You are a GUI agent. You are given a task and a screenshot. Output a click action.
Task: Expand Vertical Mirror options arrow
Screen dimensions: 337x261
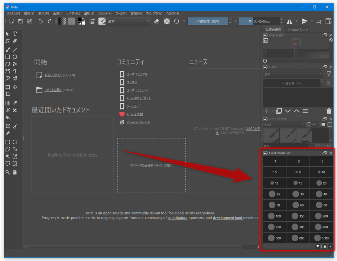pyautogui.click(x=312, y=21)
